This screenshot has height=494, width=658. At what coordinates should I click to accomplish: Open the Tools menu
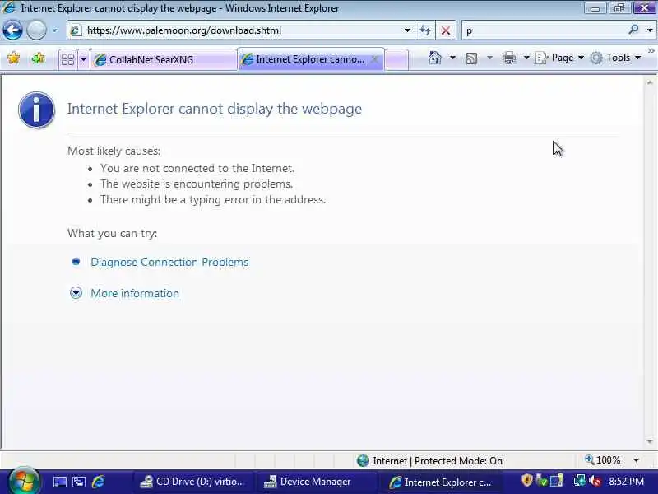tap(615, 58)
